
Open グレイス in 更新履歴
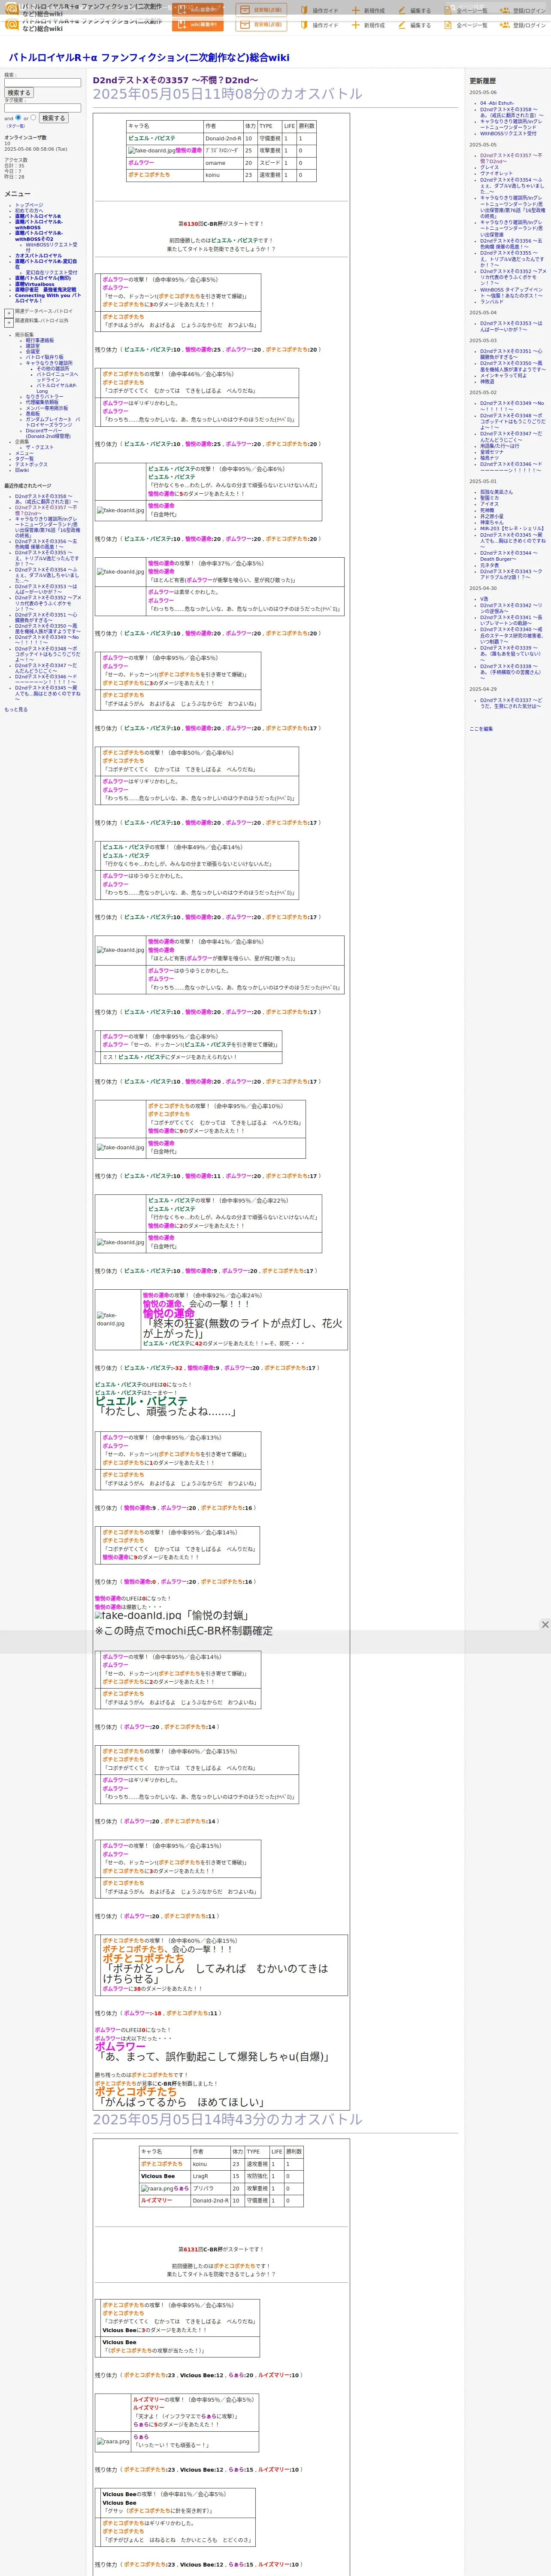point(489,168)
